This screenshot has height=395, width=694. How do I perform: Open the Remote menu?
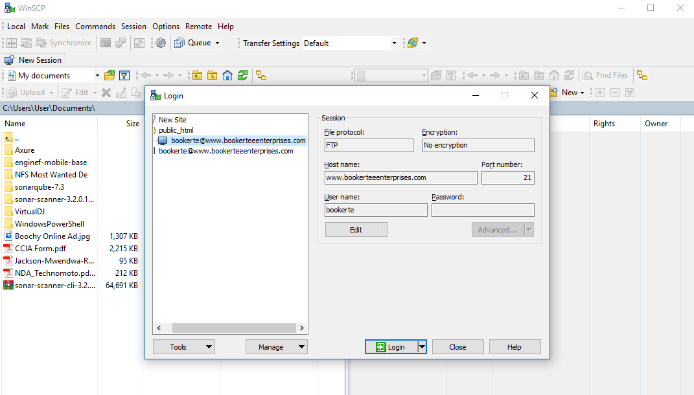pos(199,27)
